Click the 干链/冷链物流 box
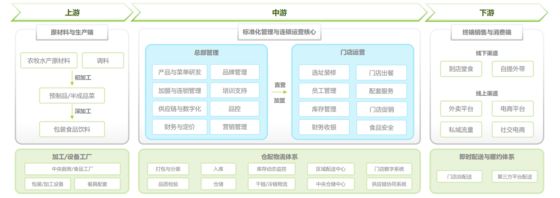Screen dimensions: 560x198 271,184
